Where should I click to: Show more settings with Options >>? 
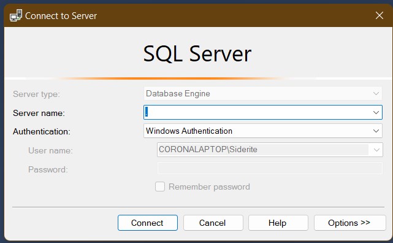350,223
